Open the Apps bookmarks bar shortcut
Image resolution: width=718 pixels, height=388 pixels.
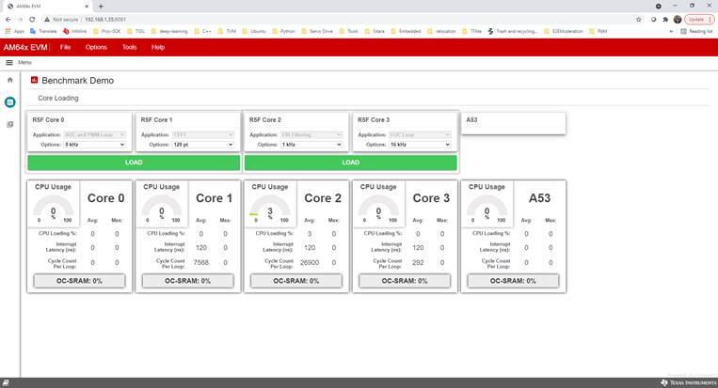point(14,31)
